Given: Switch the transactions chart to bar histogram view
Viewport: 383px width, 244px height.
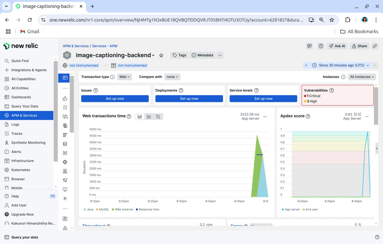Looking at the screenshot, I should pos(149,116).
